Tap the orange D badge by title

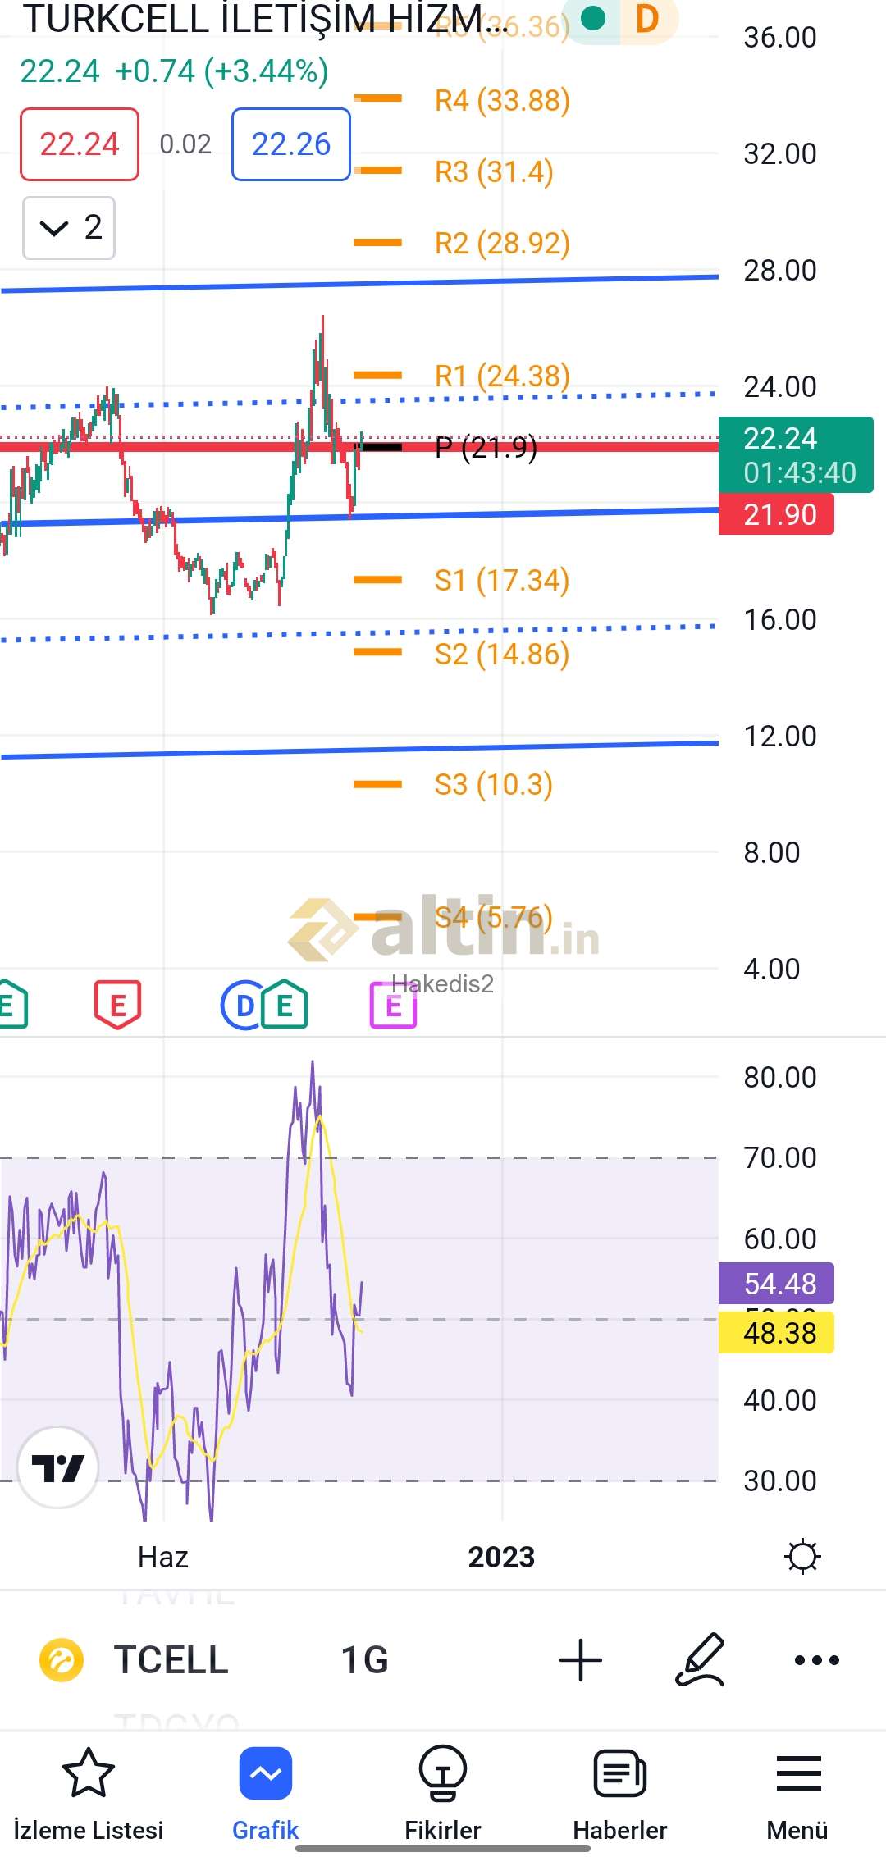pos(647,19)
